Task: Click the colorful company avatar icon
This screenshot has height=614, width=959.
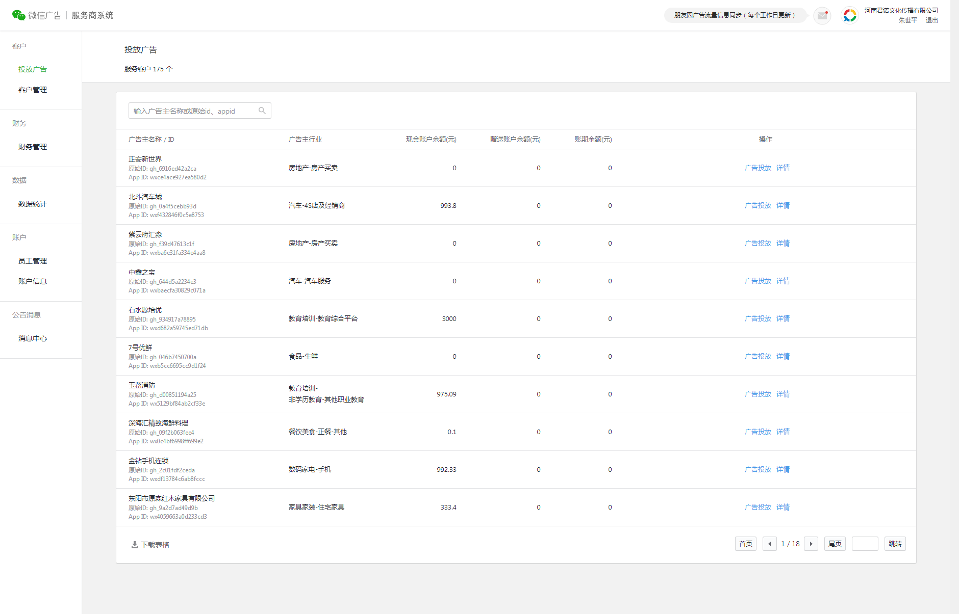Action: point(849,16)
